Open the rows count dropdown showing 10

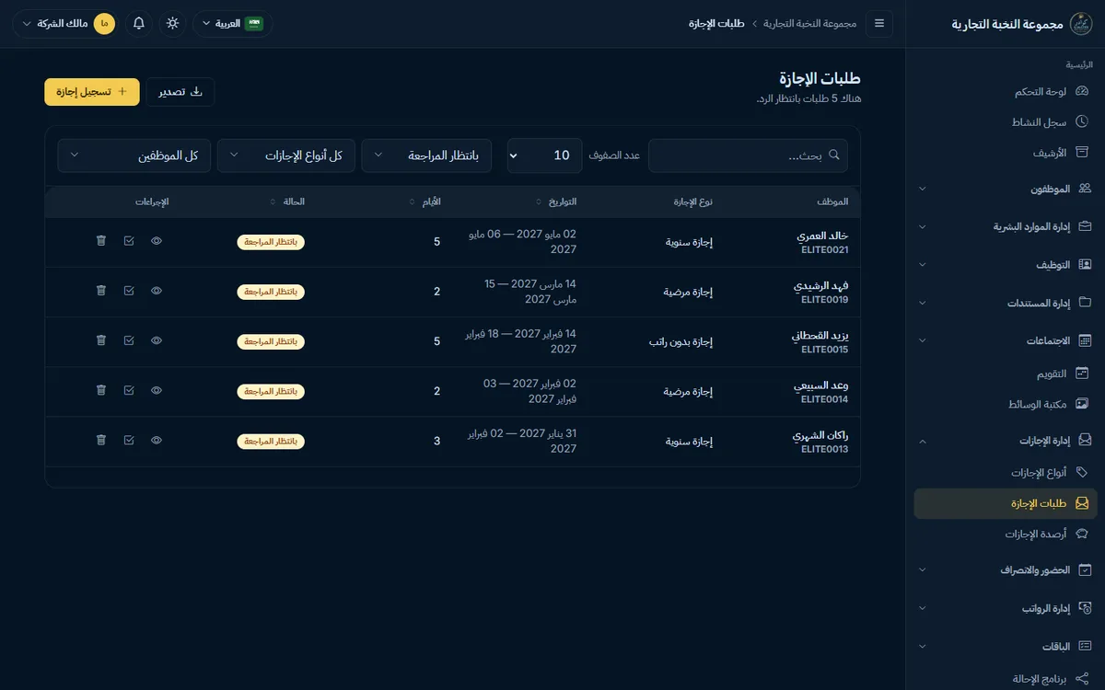pos(544,155)
